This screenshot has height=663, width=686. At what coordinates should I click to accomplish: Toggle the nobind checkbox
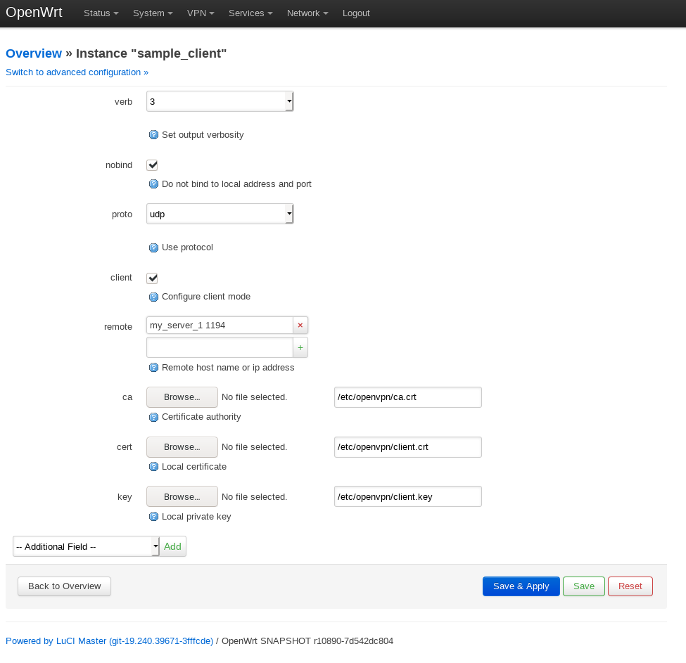click(x=152, y=165)
